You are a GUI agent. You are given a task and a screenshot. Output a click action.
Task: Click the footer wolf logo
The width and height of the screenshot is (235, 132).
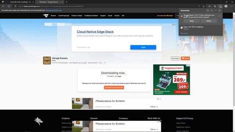[39, 121]
